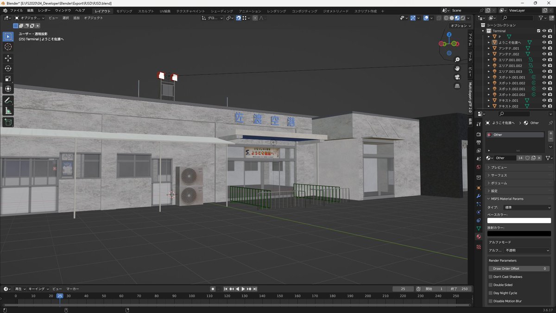This screenshot has height=313, width=556.
Task: Toggle snapping magnet in the viewport header
Action: point(239,18)
